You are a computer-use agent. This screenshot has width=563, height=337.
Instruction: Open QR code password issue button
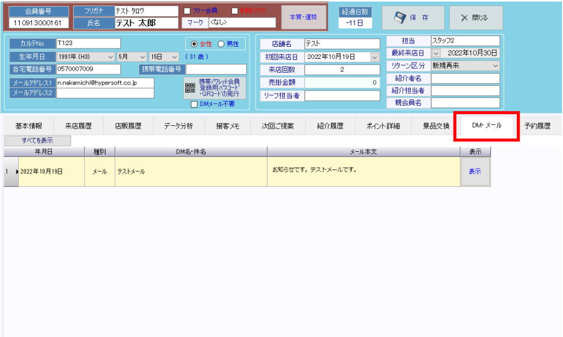point(214,88)
